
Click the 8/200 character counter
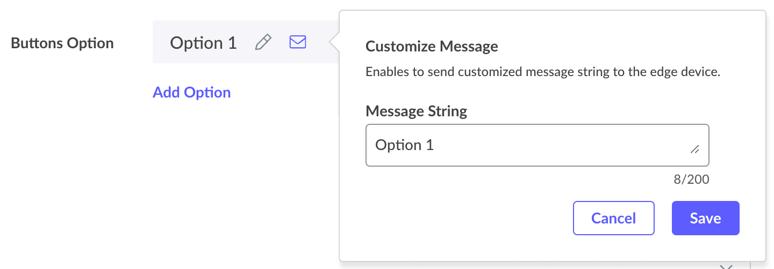(x=691, y=180)
